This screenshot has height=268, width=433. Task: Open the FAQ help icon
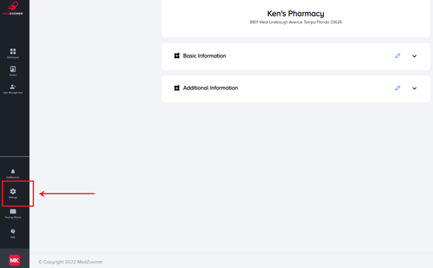click(x=13, y=233)
